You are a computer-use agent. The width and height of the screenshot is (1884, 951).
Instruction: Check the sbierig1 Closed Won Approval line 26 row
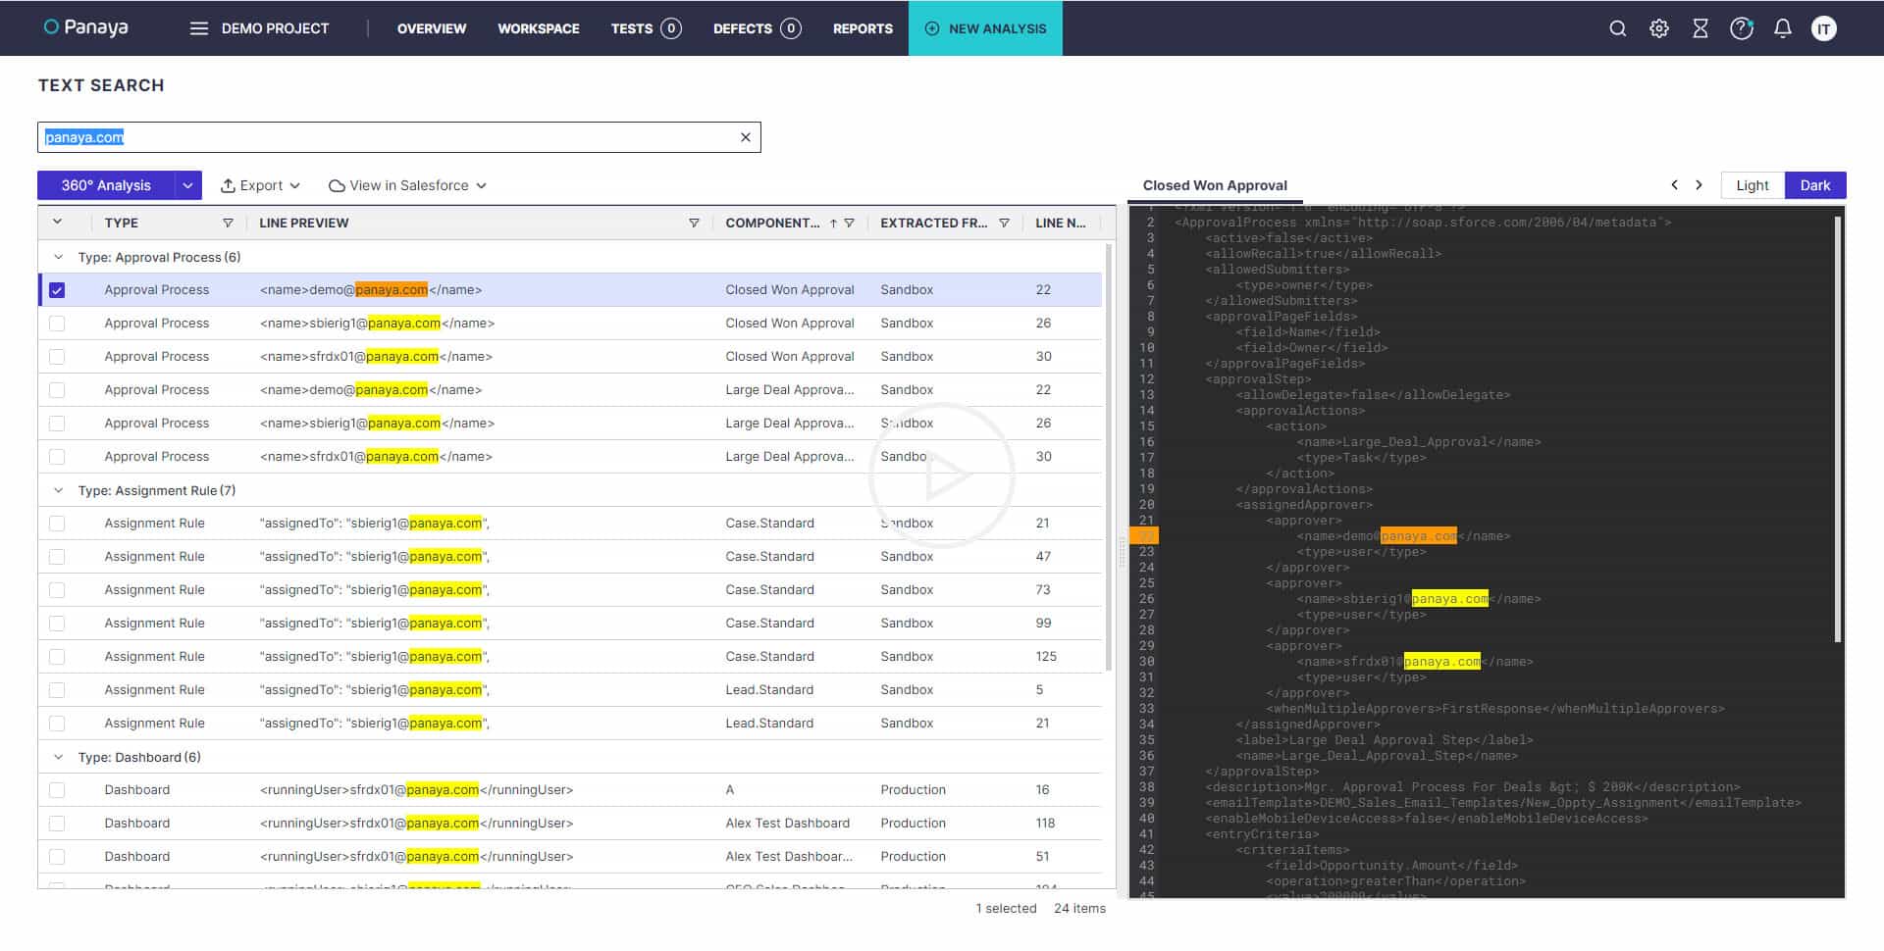coord(57,324)
